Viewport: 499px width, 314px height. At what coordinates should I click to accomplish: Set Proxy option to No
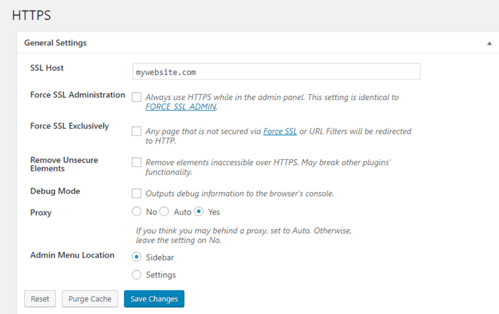[136, 211]
